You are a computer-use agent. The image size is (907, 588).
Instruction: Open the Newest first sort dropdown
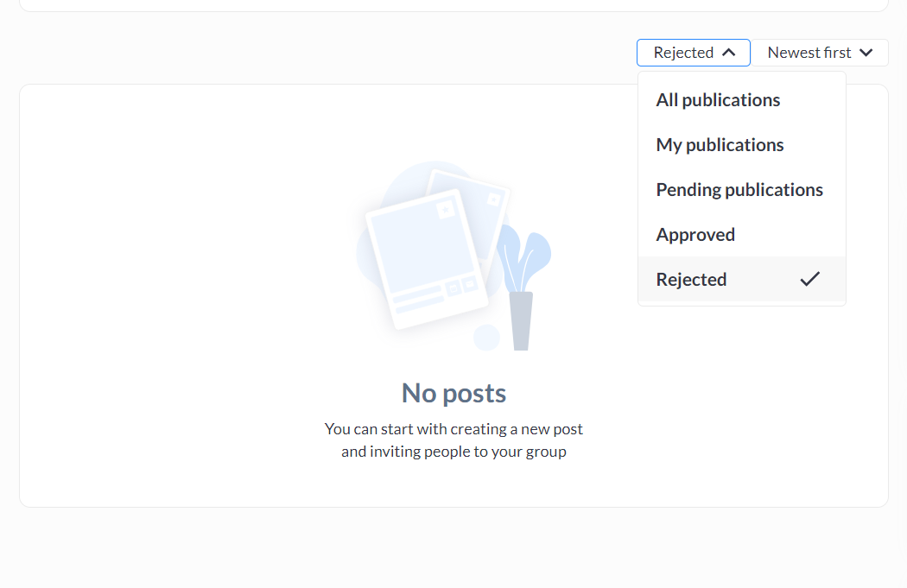click(x=819, y=53)
